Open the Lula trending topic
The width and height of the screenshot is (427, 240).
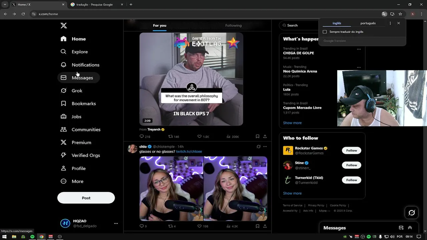click(x=287, y=89)
